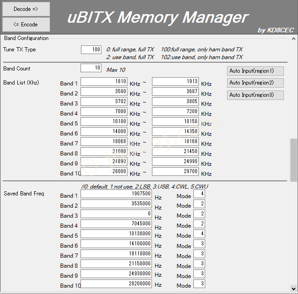
Task: Select Band 3 end frequency 3805 field
Action: 176,101
